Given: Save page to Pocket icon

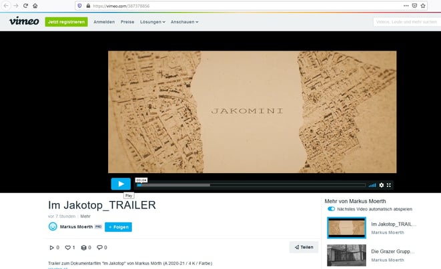Looking at the screenshot, I should tap(414, 5).
